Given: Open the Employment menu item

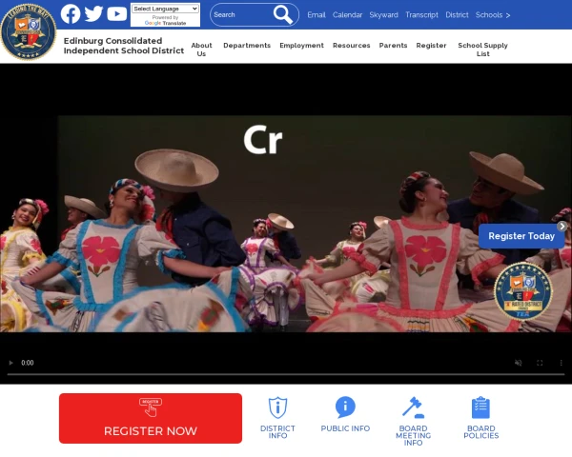Looking at the screenshot, I should tap(301, 45).
